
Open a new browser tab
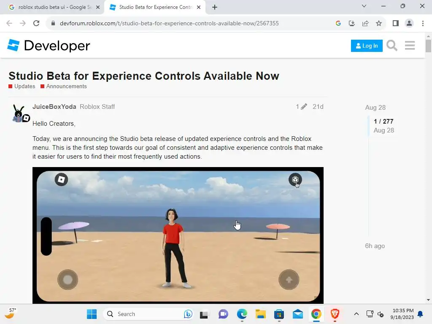pos(215,8)
